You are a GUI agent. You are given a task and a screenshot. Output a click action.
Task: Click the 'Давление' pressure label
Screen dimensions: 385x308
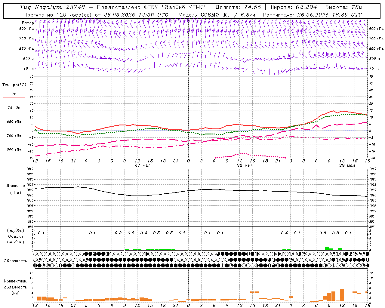[15, 186]
